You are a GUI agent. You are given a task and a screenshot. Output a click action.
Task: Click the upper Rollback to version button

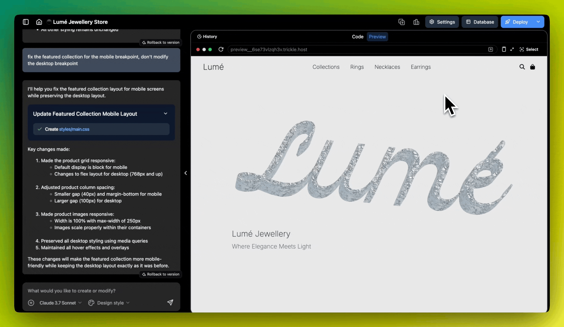click(161, 42)
